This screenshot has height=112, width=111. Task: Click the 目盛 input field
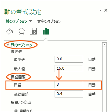(x=69, y=85)
